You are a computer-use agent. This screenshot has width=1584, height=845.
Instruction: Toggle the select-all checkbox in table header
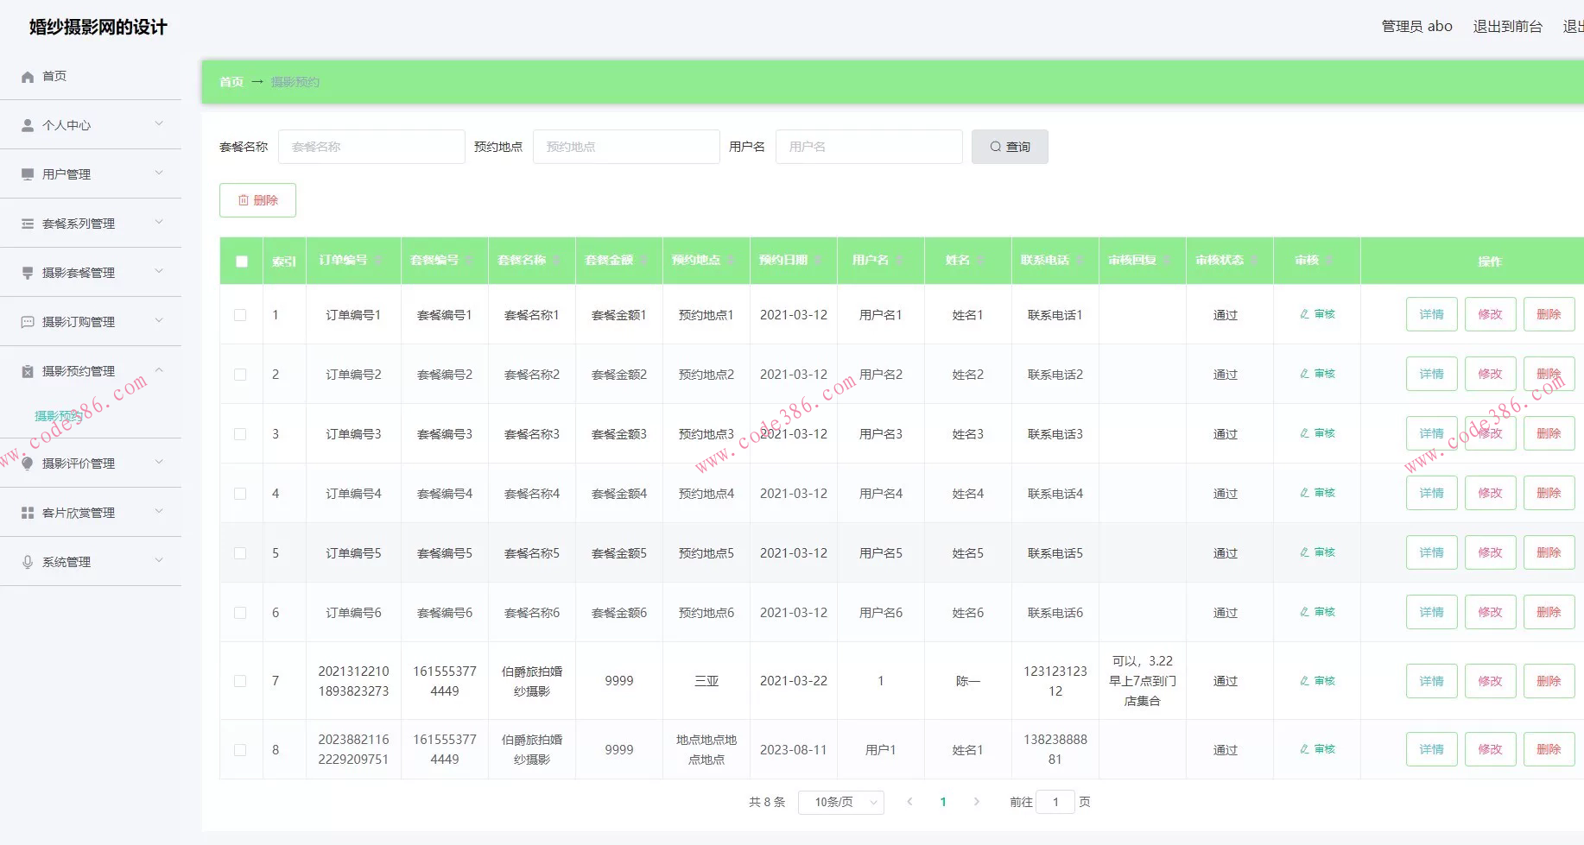(x=242, y=261)
